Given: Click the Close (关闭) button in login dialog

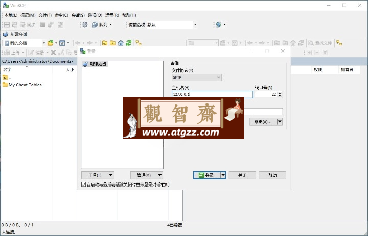Looking at the screenshot, I should point(242,175).
